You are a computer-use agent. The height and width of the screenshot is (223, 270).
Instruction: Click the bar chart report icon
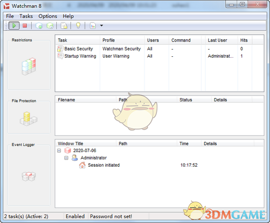click(x=93, y=26)
